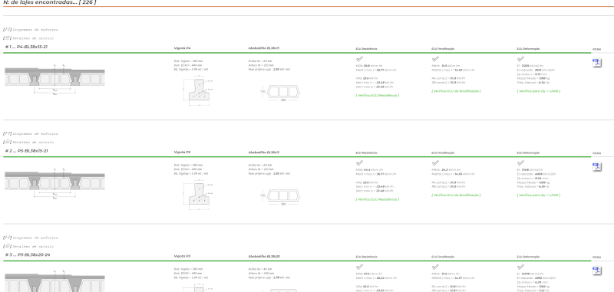The image size is (614, 292).
Task: Select the slab title P4-BL38x15-21
Action: click(x=32, y=47)
